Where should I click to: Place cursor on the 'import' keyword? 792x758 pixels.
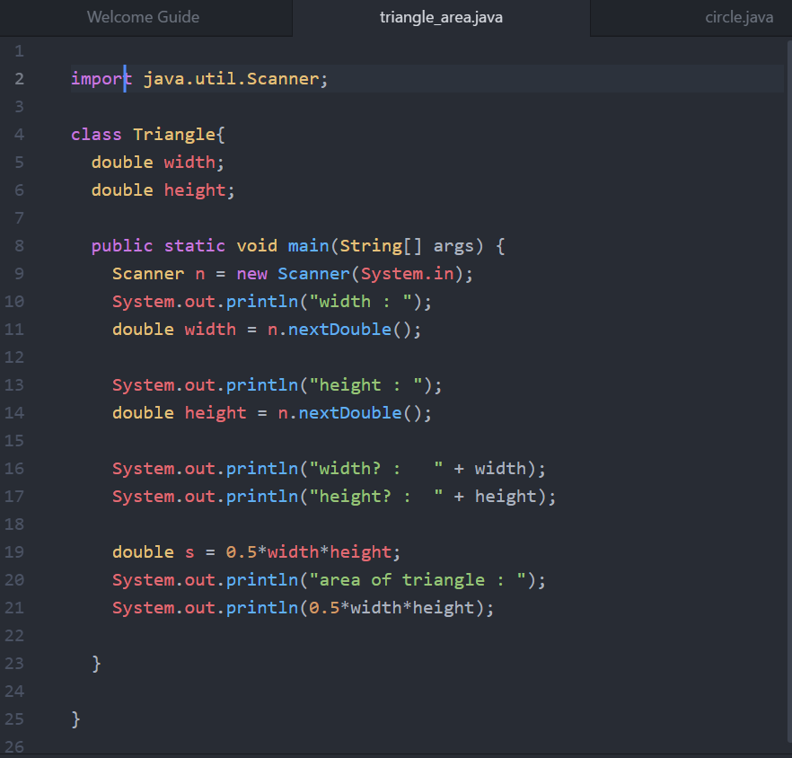pyautogui.click(x=101, y=79)
